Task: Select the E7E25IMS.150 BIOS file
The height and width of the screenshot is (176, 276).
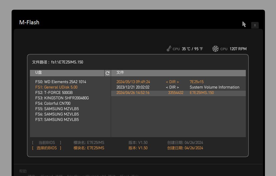Action: (178, 93)
